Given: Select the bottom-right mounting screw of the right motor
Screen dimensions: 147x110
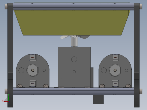Looking at the screenshot, I should pyautogui.click(x=128, y=86).
